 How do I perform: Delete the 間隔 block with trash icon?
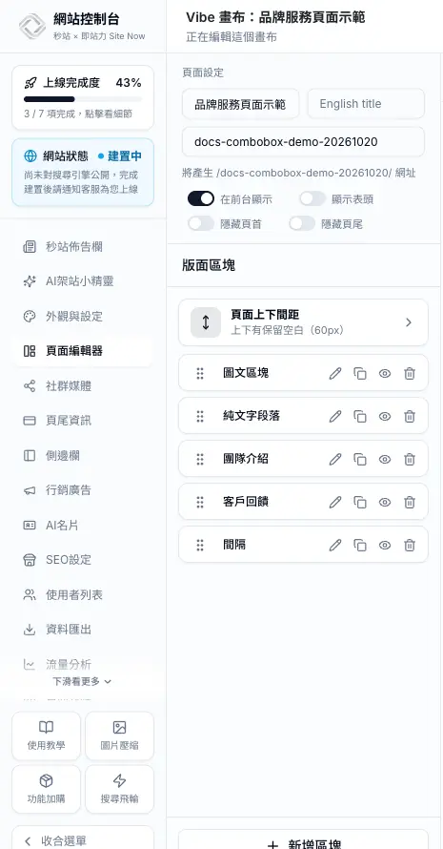tap(410, 545)
